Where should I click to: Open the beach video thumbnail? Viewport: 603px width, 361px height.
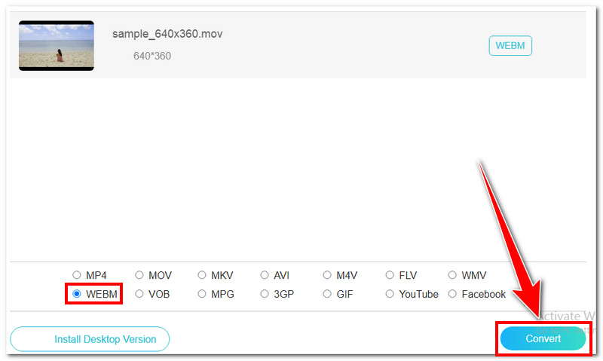(x=57, y=45)
